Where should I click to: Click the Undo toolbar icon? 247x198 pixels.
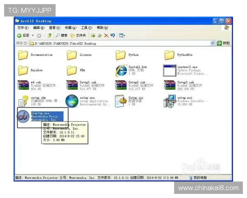pos(113,35)
